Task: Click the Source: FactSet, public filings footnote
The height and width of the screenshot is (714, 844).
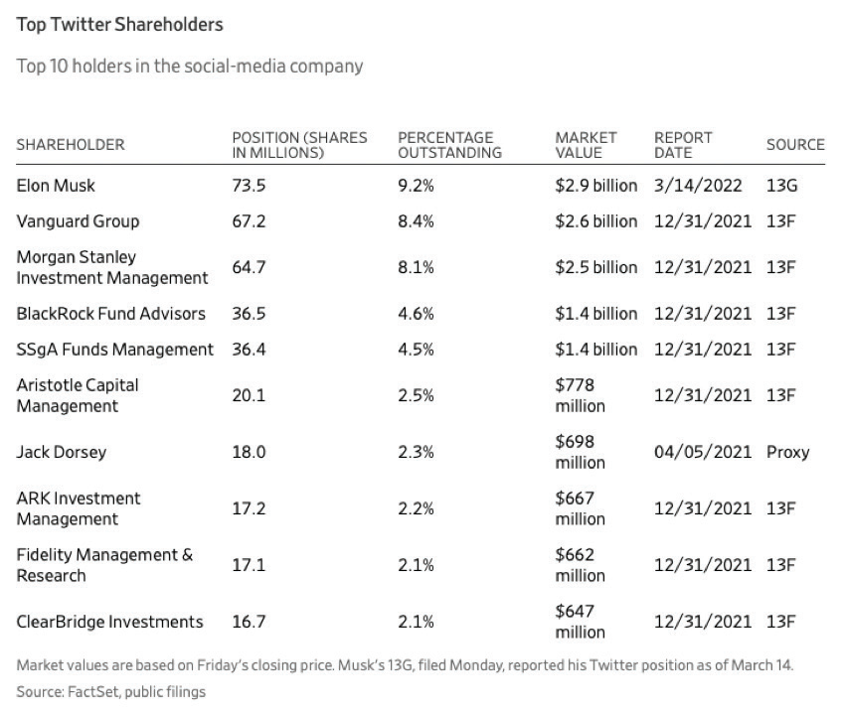Action: (x=111, y=692)
